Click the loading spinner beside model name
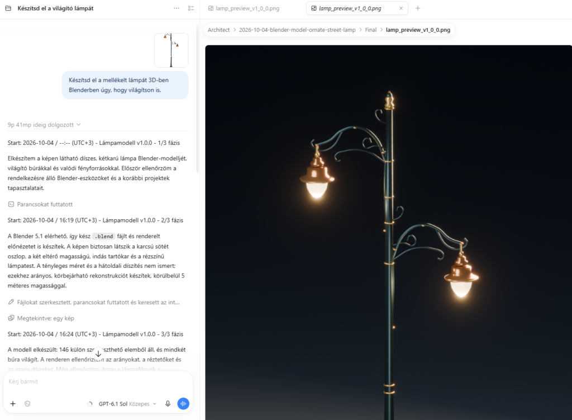 tap(90, 404)
